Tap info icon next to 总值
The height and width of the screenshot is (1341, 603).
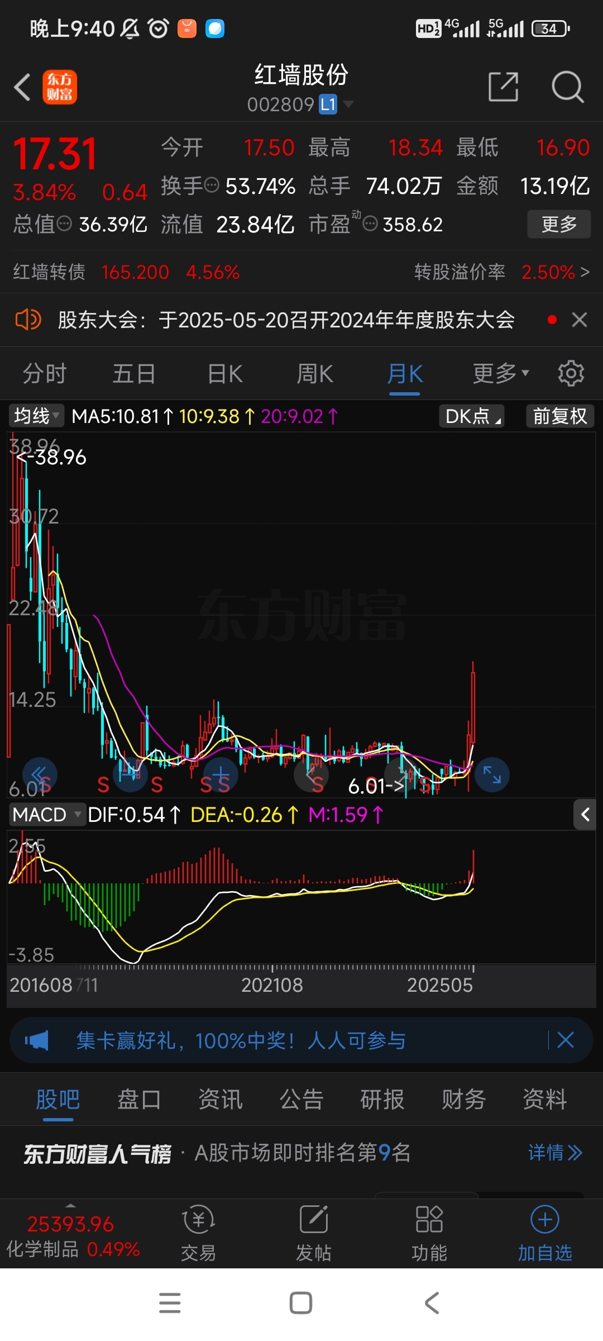point(65,223)
